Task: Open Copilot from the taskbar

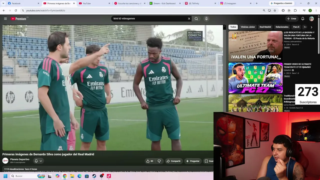Action: (x=57, y=176)
